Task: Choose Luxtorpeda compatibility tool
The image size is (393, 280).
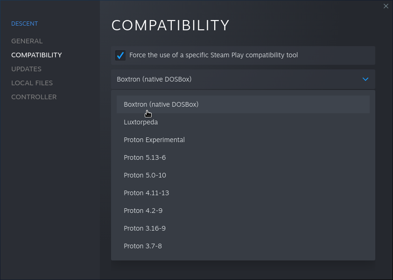Action: [x=243, y=122]
